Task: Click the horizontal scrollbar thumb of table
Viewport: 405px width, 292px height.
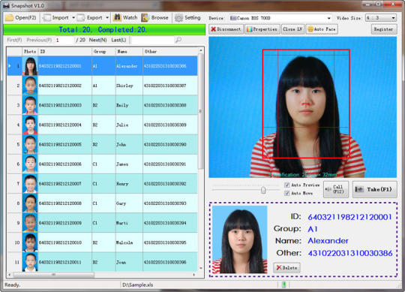Action: pyautogui.click(x=54, y=275)
